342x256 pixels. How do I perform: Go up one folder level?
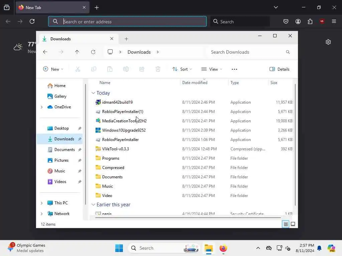tap(77, 52)
